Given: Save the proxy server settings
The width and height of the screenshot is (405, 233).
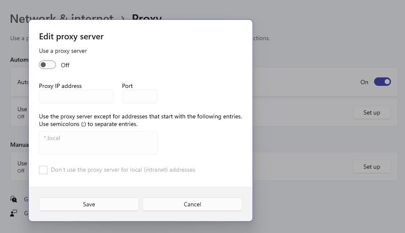Looking at the screenshot, I should pos(89,204).
